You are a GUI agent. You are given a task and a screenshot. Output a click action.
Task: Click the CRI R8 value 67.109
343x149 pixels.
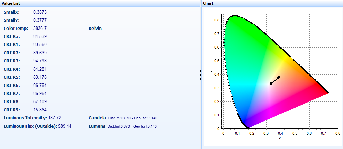pyautogui.click(x=40, y=101)
